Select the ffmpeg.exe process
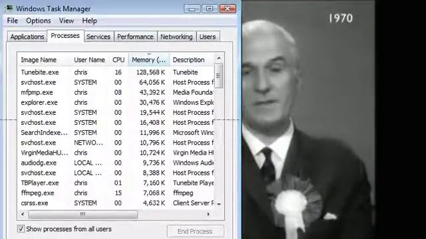 point(116,193)
